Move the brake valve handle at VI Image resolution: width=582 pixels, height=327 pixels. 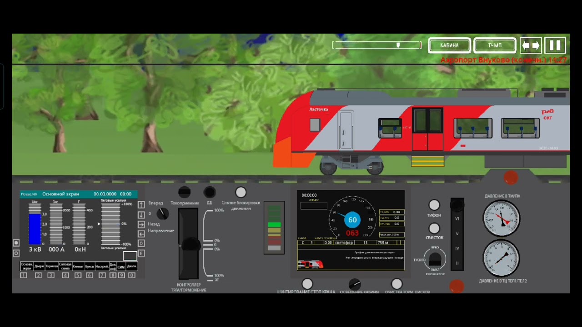click(457, 205)
